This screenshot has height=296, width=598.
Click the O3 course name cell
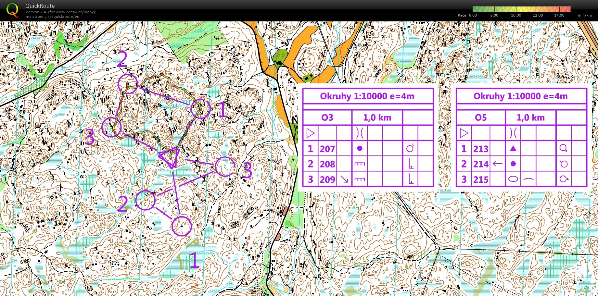click(327, 117)
